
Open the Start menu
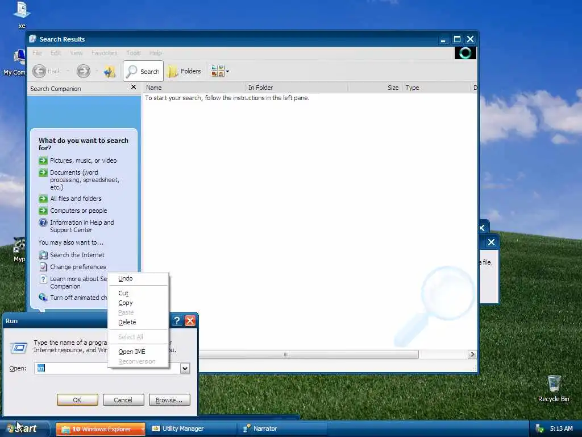point(24,429)
